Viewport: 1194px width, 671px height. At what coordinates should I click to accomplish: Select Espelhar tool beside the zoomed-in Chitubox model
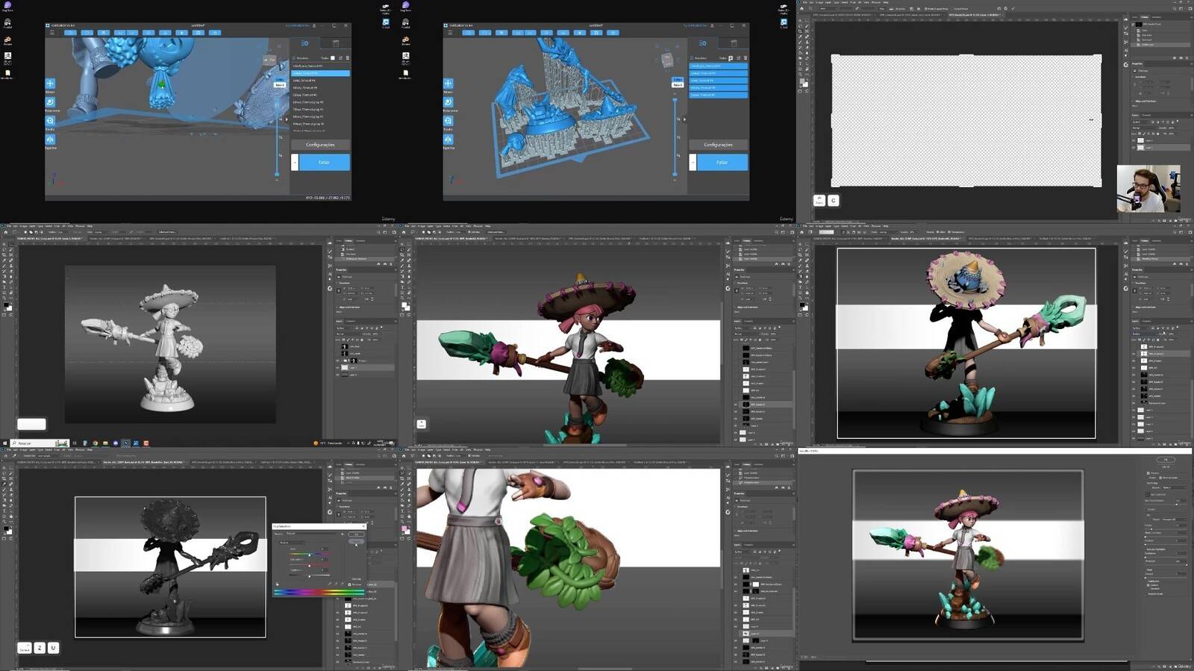point(50,140)
